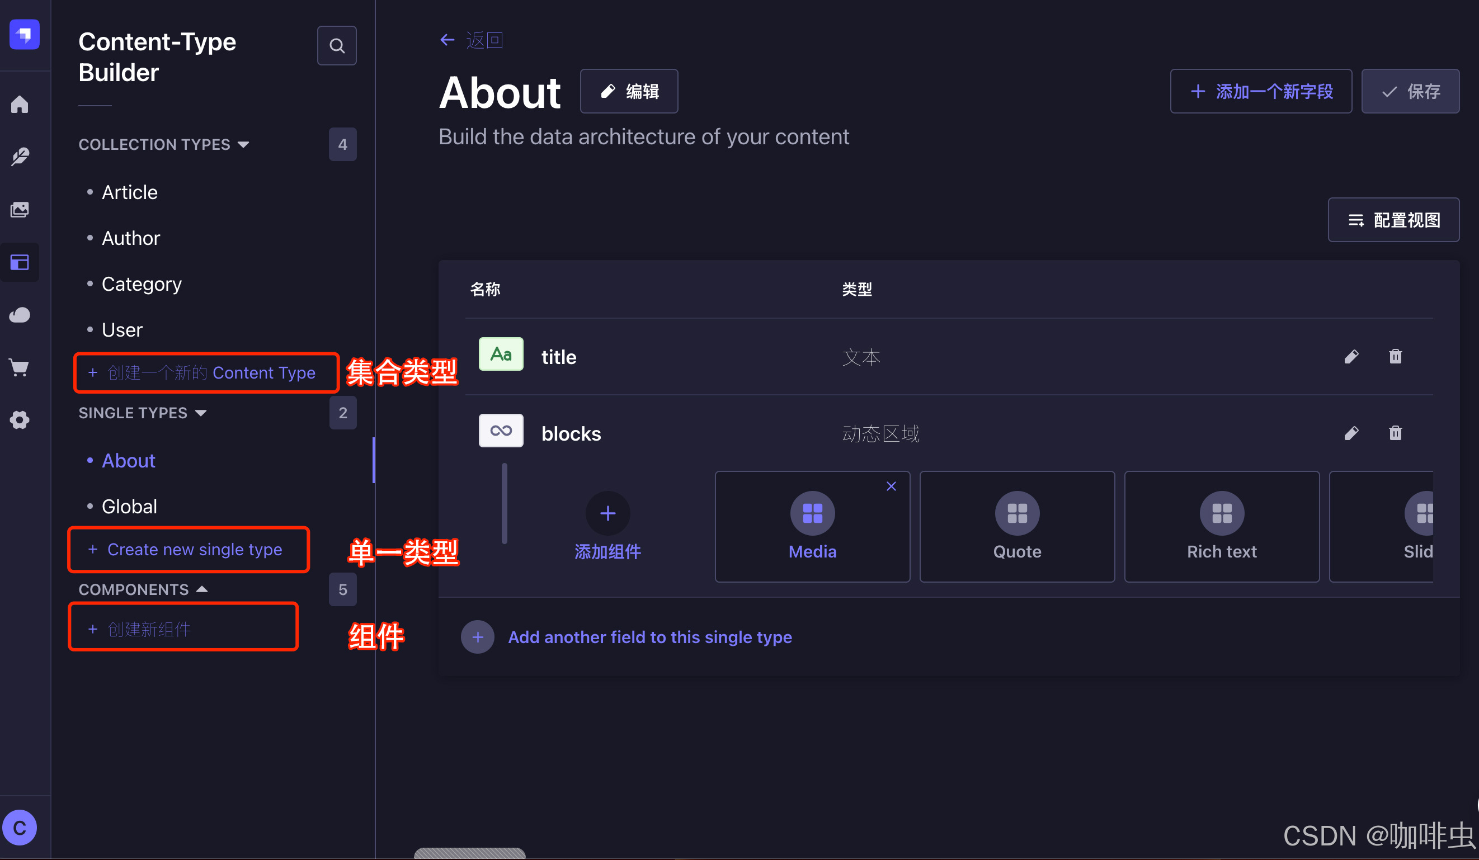Delete the blocks field with the trash icon
Screen dimensions: 1479x860
coord(1395,433)
